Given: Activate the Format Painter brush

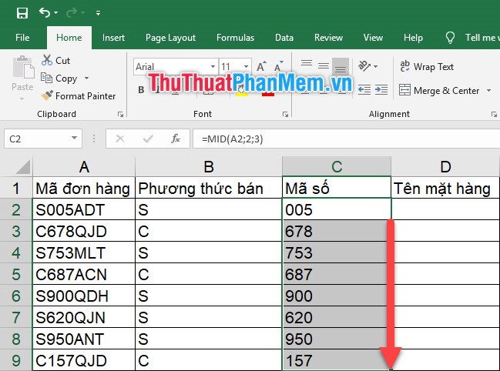Looking at the screenshot, I should 79,96.
